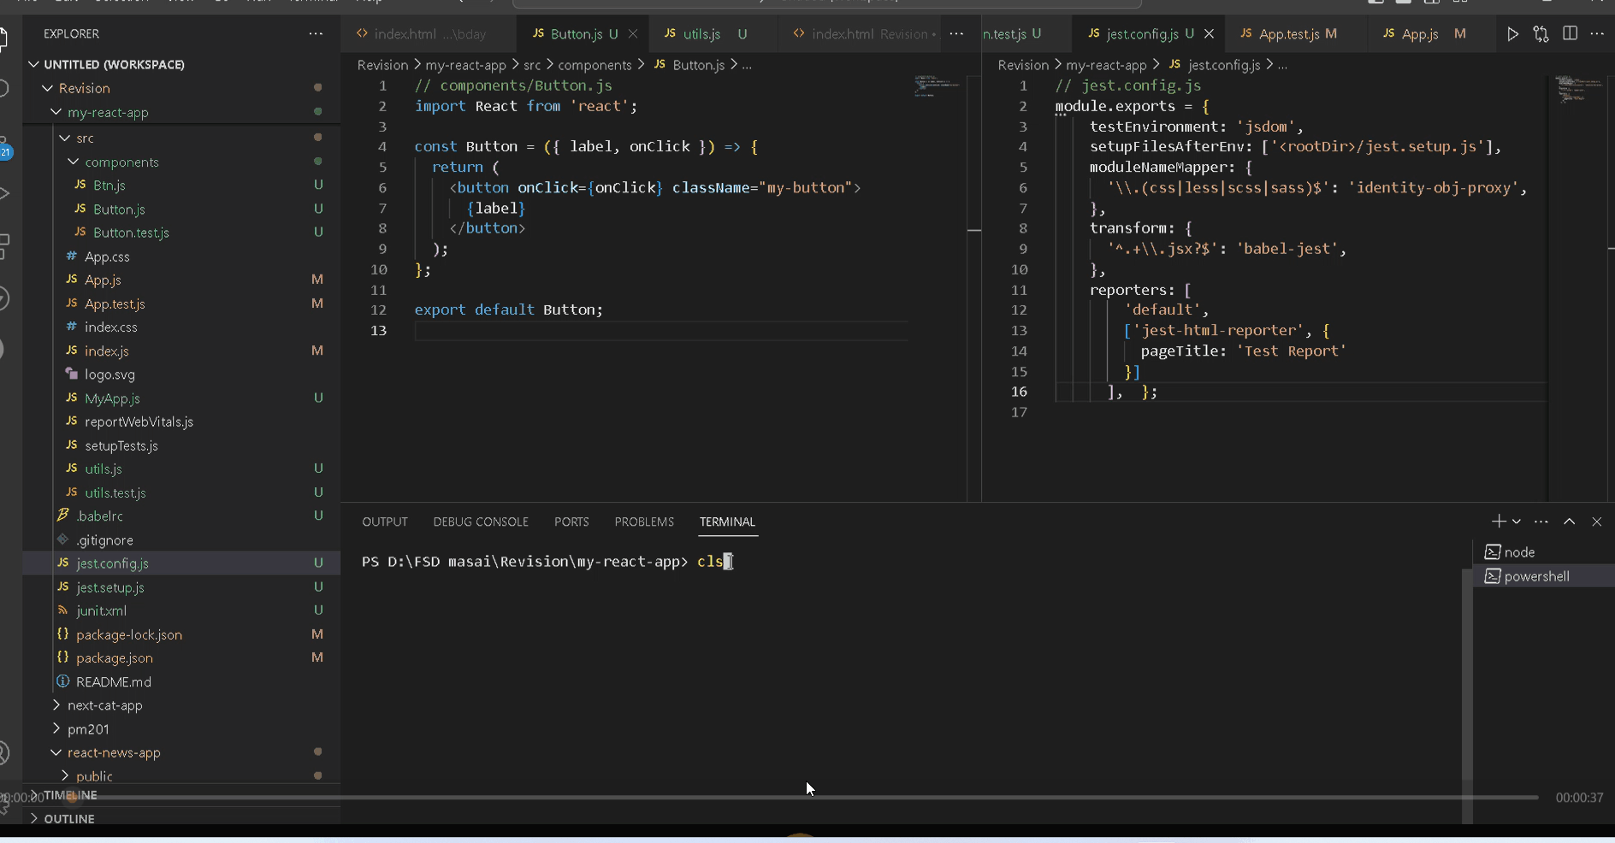The width and height of the screenshot is (1615, 843).
Task: Open package.json in the explorer
Action: pyautogui.click(x=115, y=658)
